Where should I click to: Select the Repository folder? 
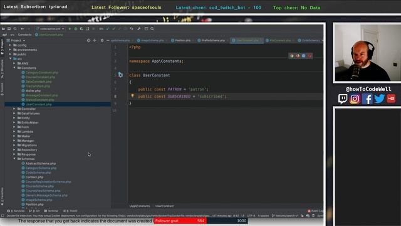[27, 150]
